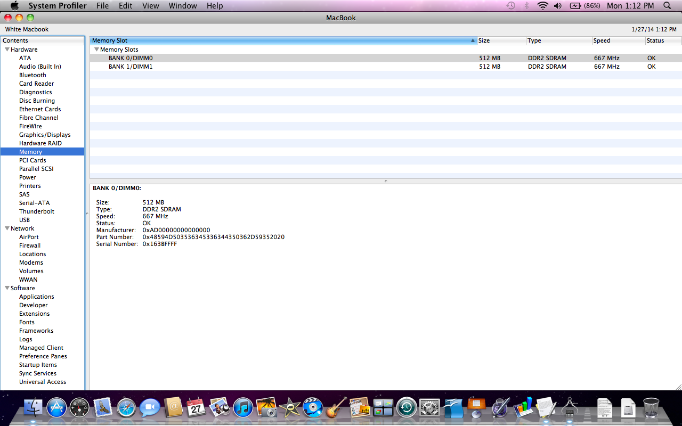
Task: Open System Preferences gear in dock
Action: pyautogui.click(x=429, y=408)
